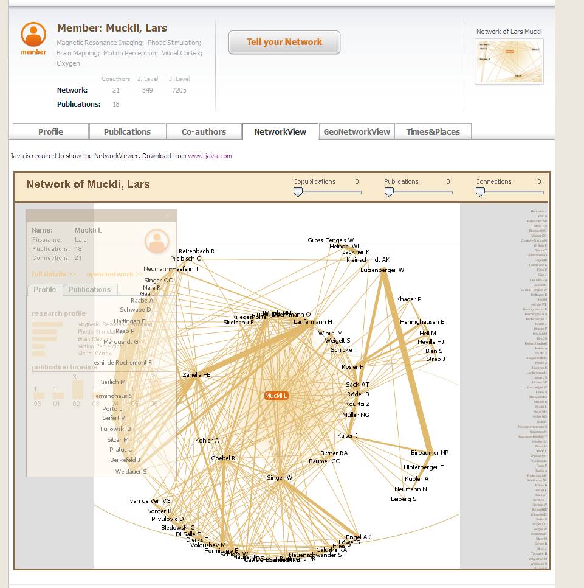Click the Rösler F node

click(352, 367)
